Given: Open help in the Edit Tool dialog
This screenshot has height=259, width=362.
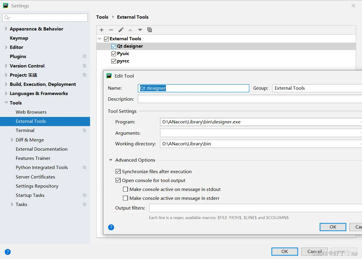Looking at the screenshot, I should point(111,227).
